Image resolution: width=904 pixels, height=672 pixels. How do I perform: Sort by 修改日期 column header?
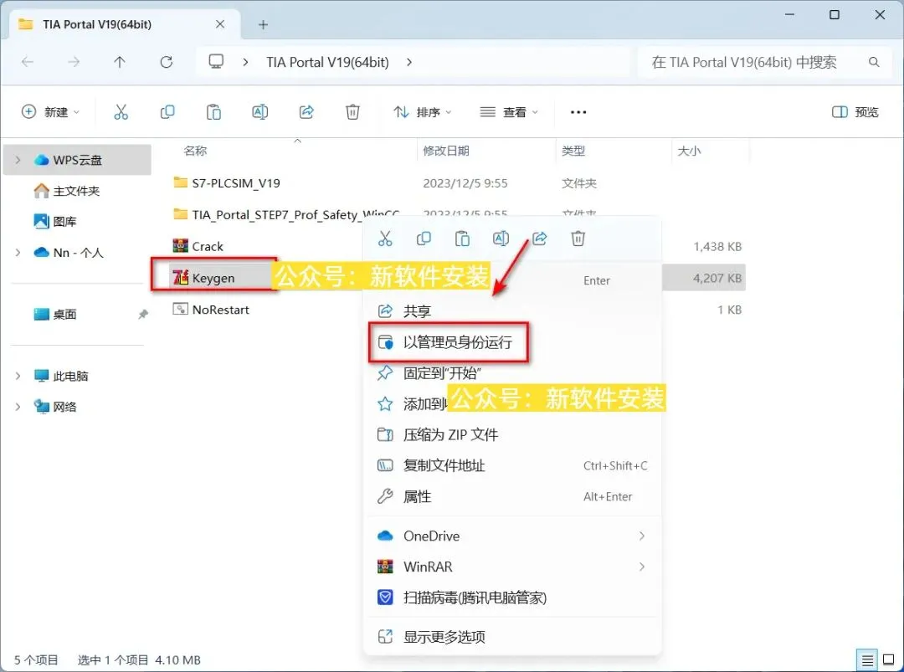[x=445, y=151]
